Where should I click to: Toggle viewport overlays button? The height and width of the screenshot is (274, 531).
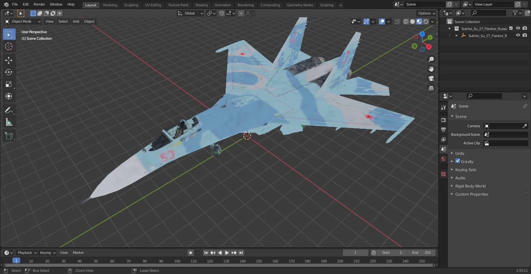tap(382, 22)
